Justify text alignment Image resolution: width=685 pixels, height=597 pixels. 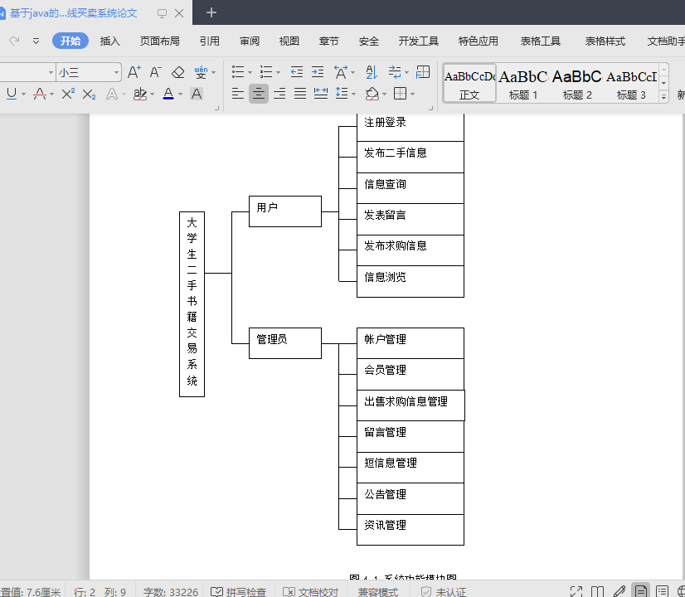[300, 94]
